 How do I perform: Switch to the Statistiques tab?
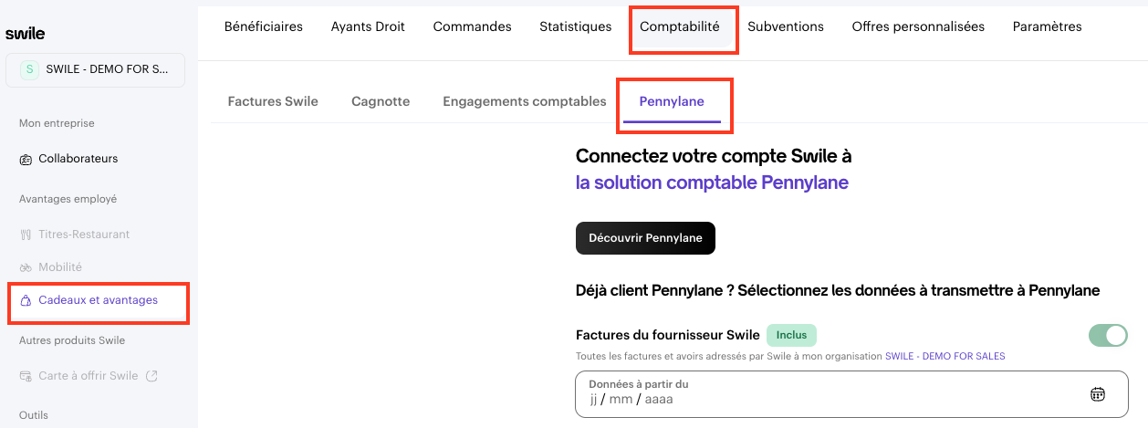575,27
